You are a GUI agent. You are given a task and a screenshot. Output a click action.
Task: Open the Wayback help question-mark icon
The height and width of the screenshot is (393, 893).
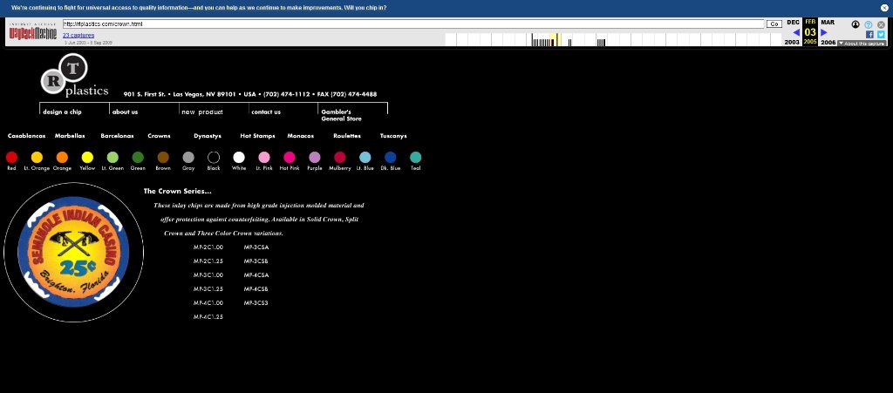(x=869, y=24)
